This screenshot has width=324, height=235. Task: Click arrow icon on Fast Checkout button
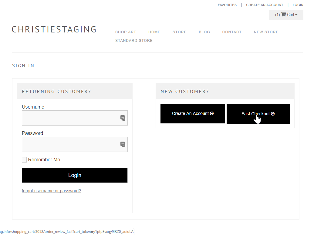pyautogui.click(x=273, y=114)
